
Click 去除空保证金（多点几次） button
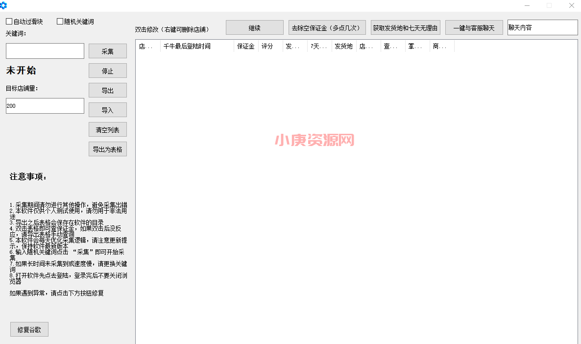327,27
